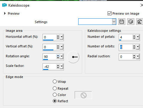Open the Radial suction slider dropdown
The image size is (143, 108).
138,57
